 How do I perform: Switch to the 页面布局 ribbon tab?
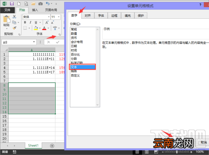point(51,10)
